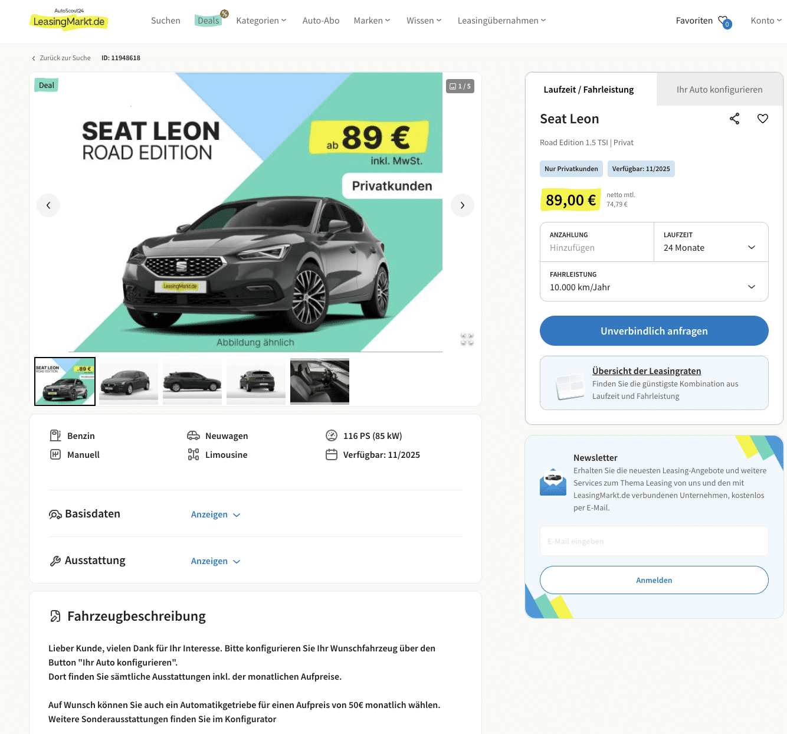The width and height of the screenshot is (787, 734).
Task: Toggle the favorite heart for Seat Leon
Action: (763, 119)
